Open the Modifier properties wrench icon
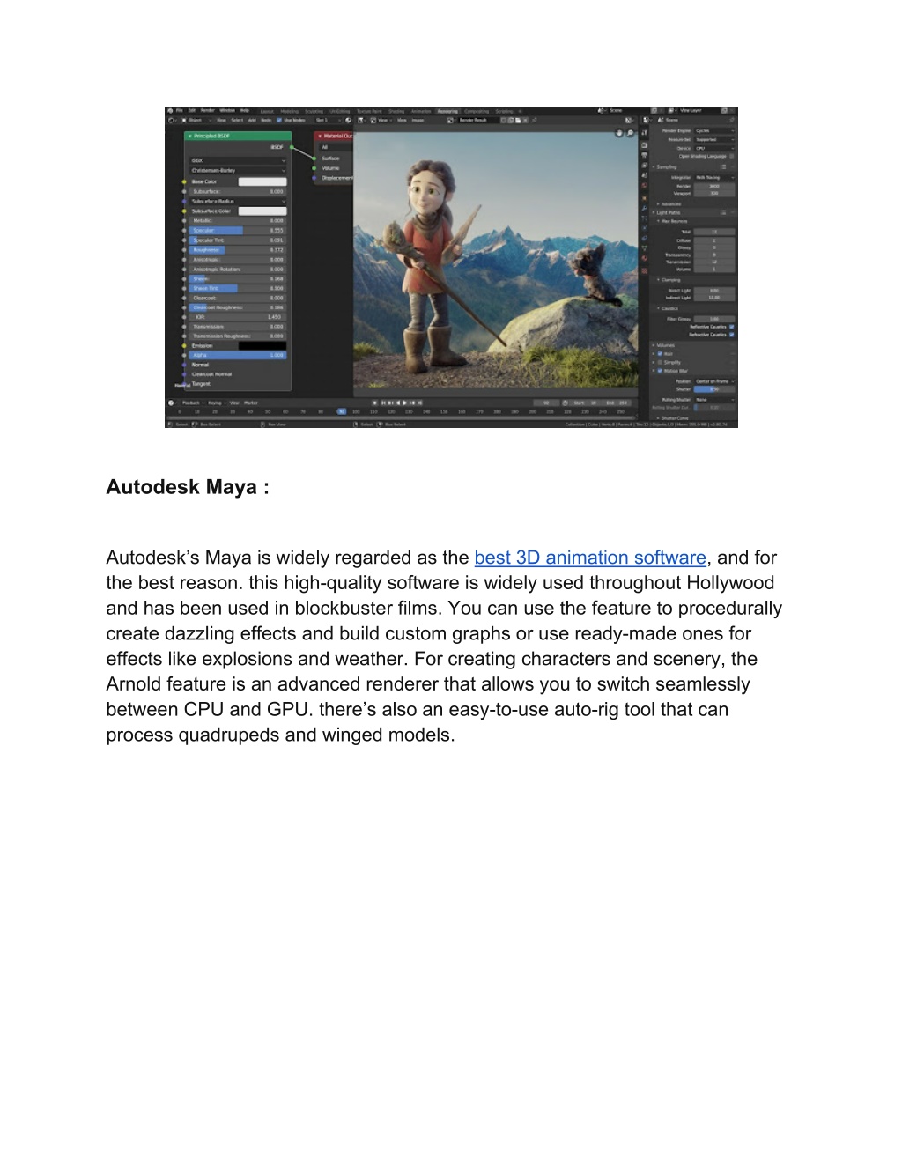Viewport: 902px width, 1167px height. point(644,208)
